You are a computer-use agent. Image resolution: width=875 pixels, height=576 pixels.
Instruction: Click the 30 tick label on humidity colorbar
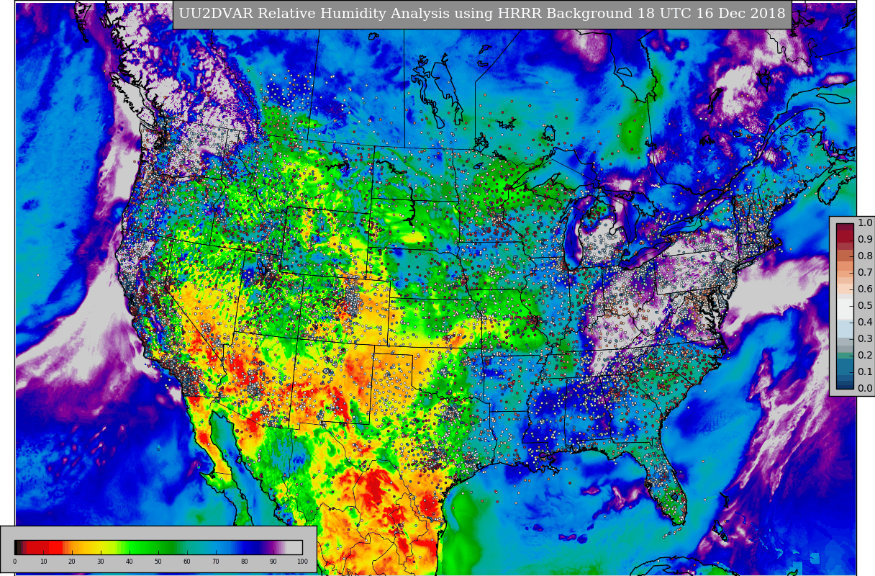[x=101, y=562]
